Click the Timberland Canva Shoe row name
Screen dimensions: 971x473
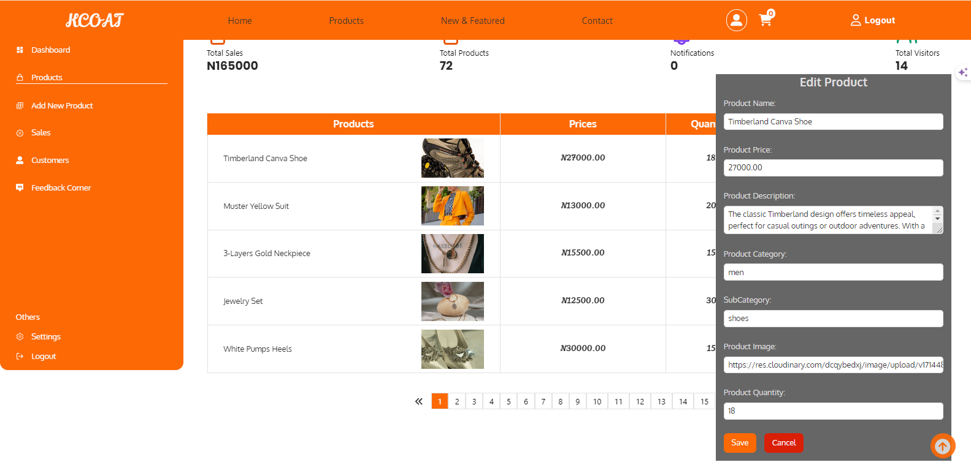click(x=265, y=158)
